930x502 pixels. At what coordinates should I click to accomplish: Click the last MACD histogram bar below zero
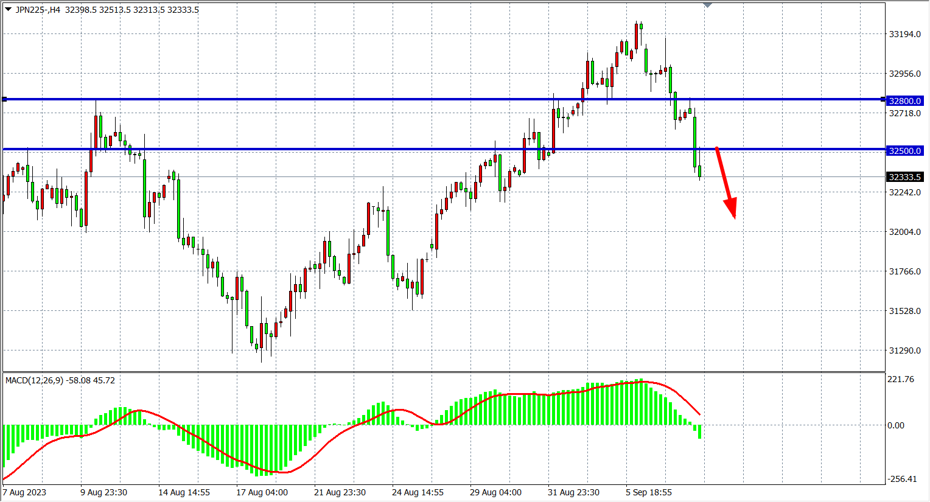click(x=700, y=431)
